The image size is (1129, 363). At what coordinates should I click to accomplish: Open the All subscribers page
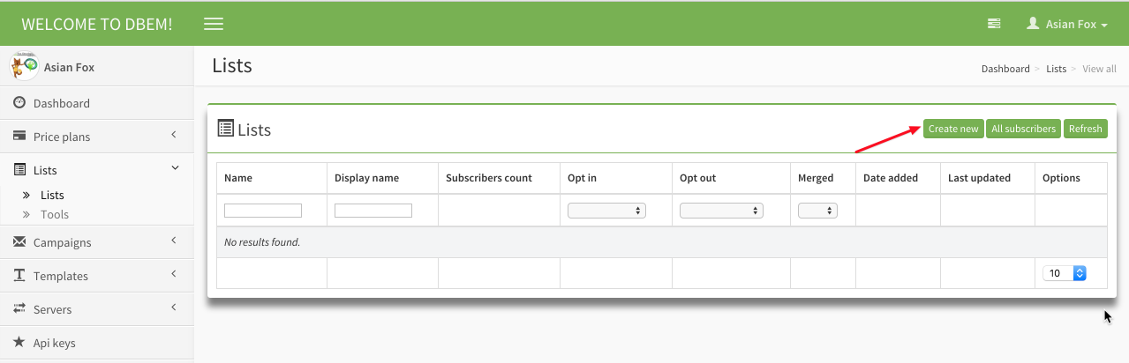(x=1023, y=129)
